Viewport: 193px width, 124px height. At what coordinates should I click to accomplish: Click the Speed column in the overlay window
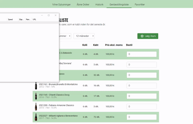(10, 19)
